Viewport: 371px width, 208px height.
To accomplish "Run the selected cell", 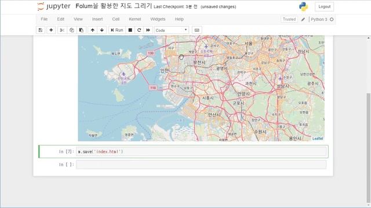I will (x=117, y=30).
